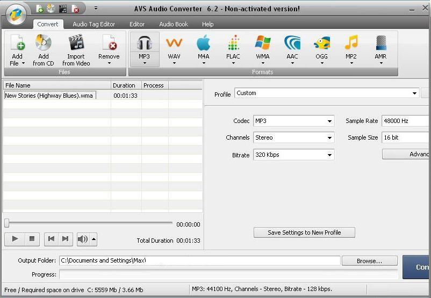Click the quick-access Add from CD icon in title bar
The image size is (431, 298).
tap(51, 9)
